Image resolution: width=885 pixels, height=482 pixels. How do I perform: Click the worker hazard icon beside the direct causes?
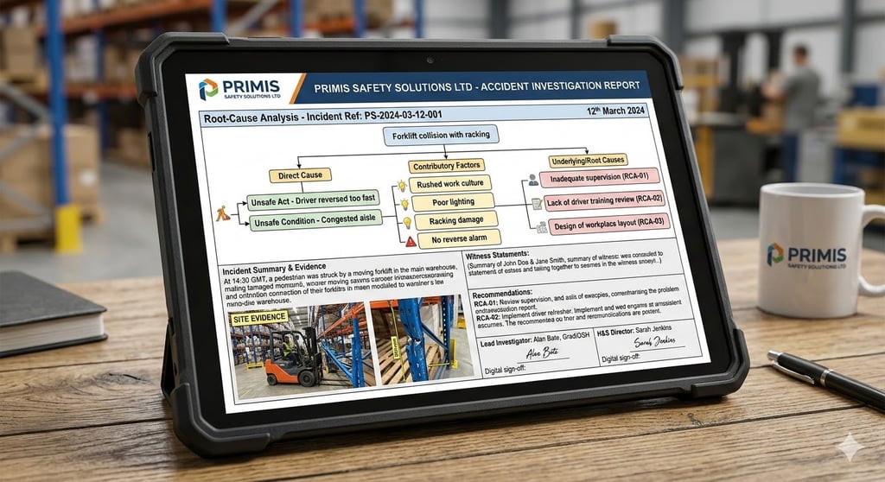[224, 213]
